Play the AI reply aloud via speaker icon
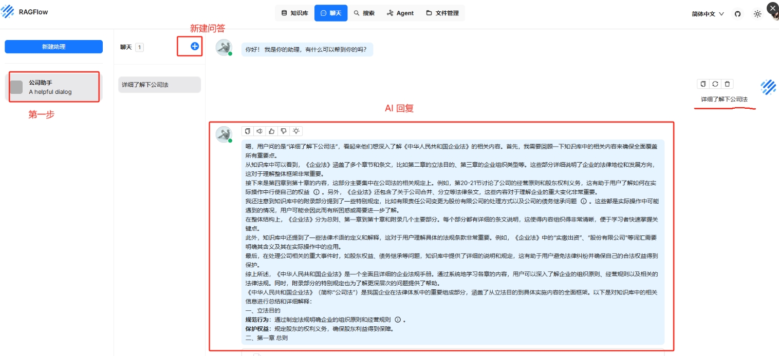Screen dimensions: 779x356 click(259, 131)
